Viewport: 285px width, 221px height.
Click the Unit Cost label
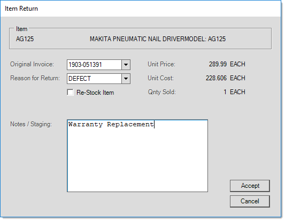[160, 78]
